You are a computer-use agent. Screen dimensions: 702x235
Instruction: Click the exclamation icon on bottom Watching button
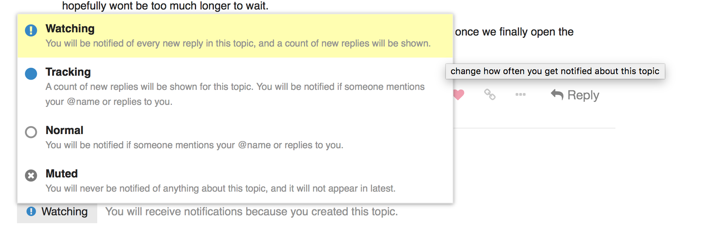[x=31, y=211]
